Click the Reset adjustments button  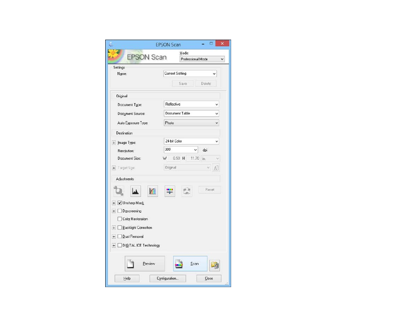[x=210, y=190]
